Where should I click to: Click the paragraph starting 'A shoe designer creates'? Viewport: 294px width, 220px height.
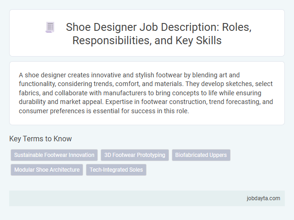(x=146, y=93)
